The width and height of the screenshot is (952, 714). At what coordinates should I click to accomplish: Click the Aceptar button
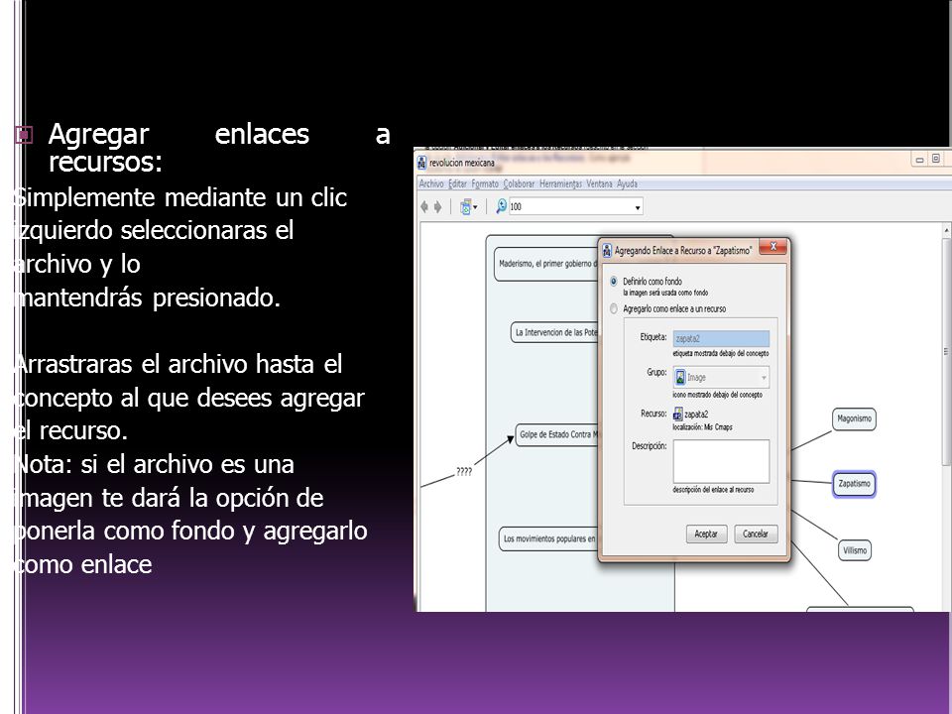706,534
